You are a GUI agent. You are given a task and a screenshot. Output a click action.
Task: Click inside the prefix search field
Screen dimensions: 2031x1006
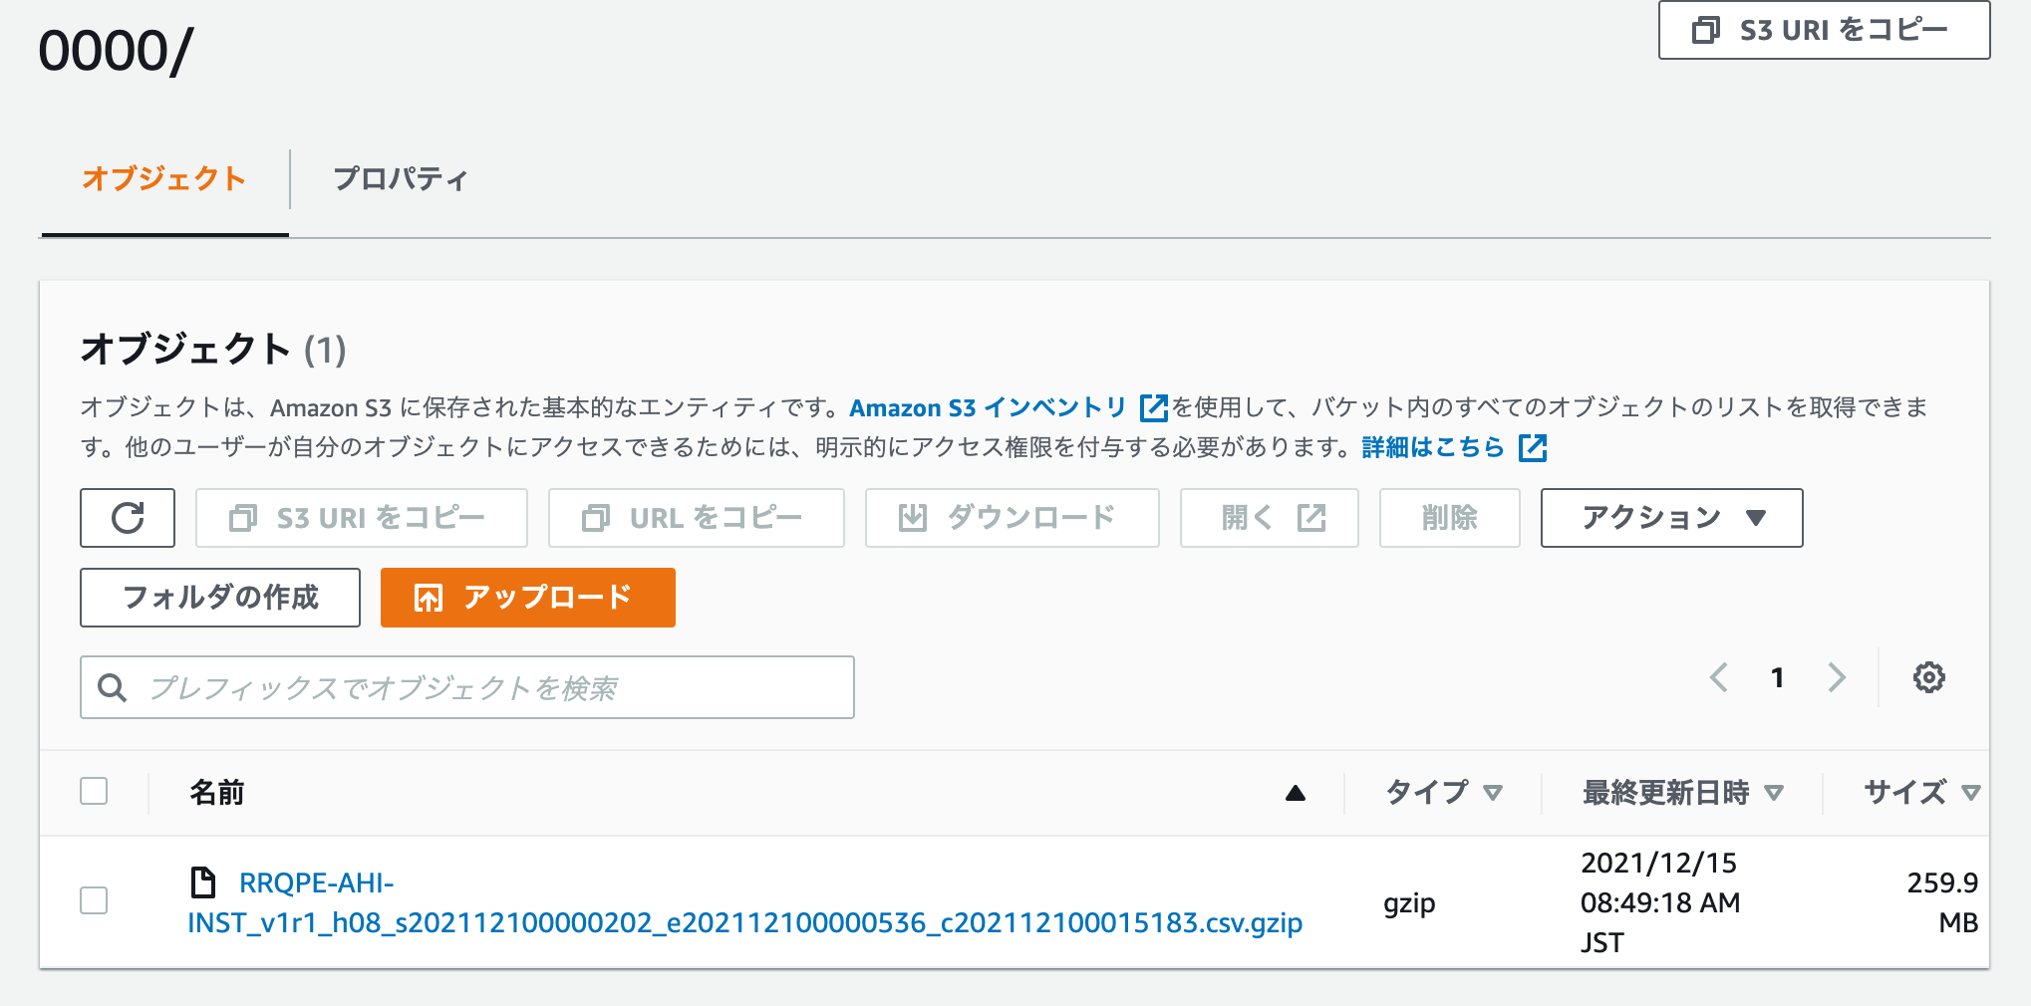click(x=466, y=687)
